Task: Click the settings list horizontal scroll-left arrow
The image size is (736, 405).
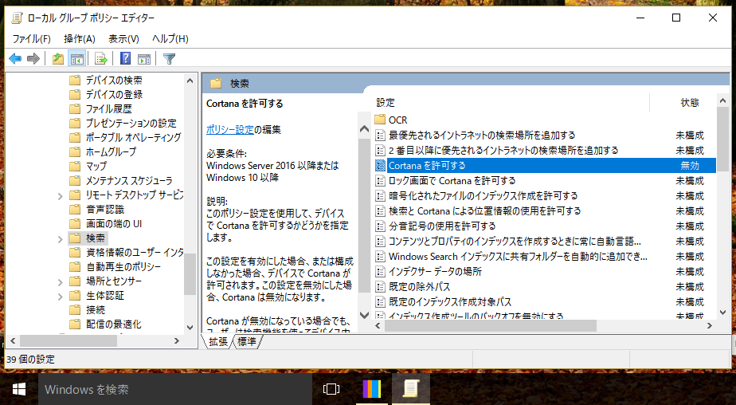Action: [x=378, y=325]
